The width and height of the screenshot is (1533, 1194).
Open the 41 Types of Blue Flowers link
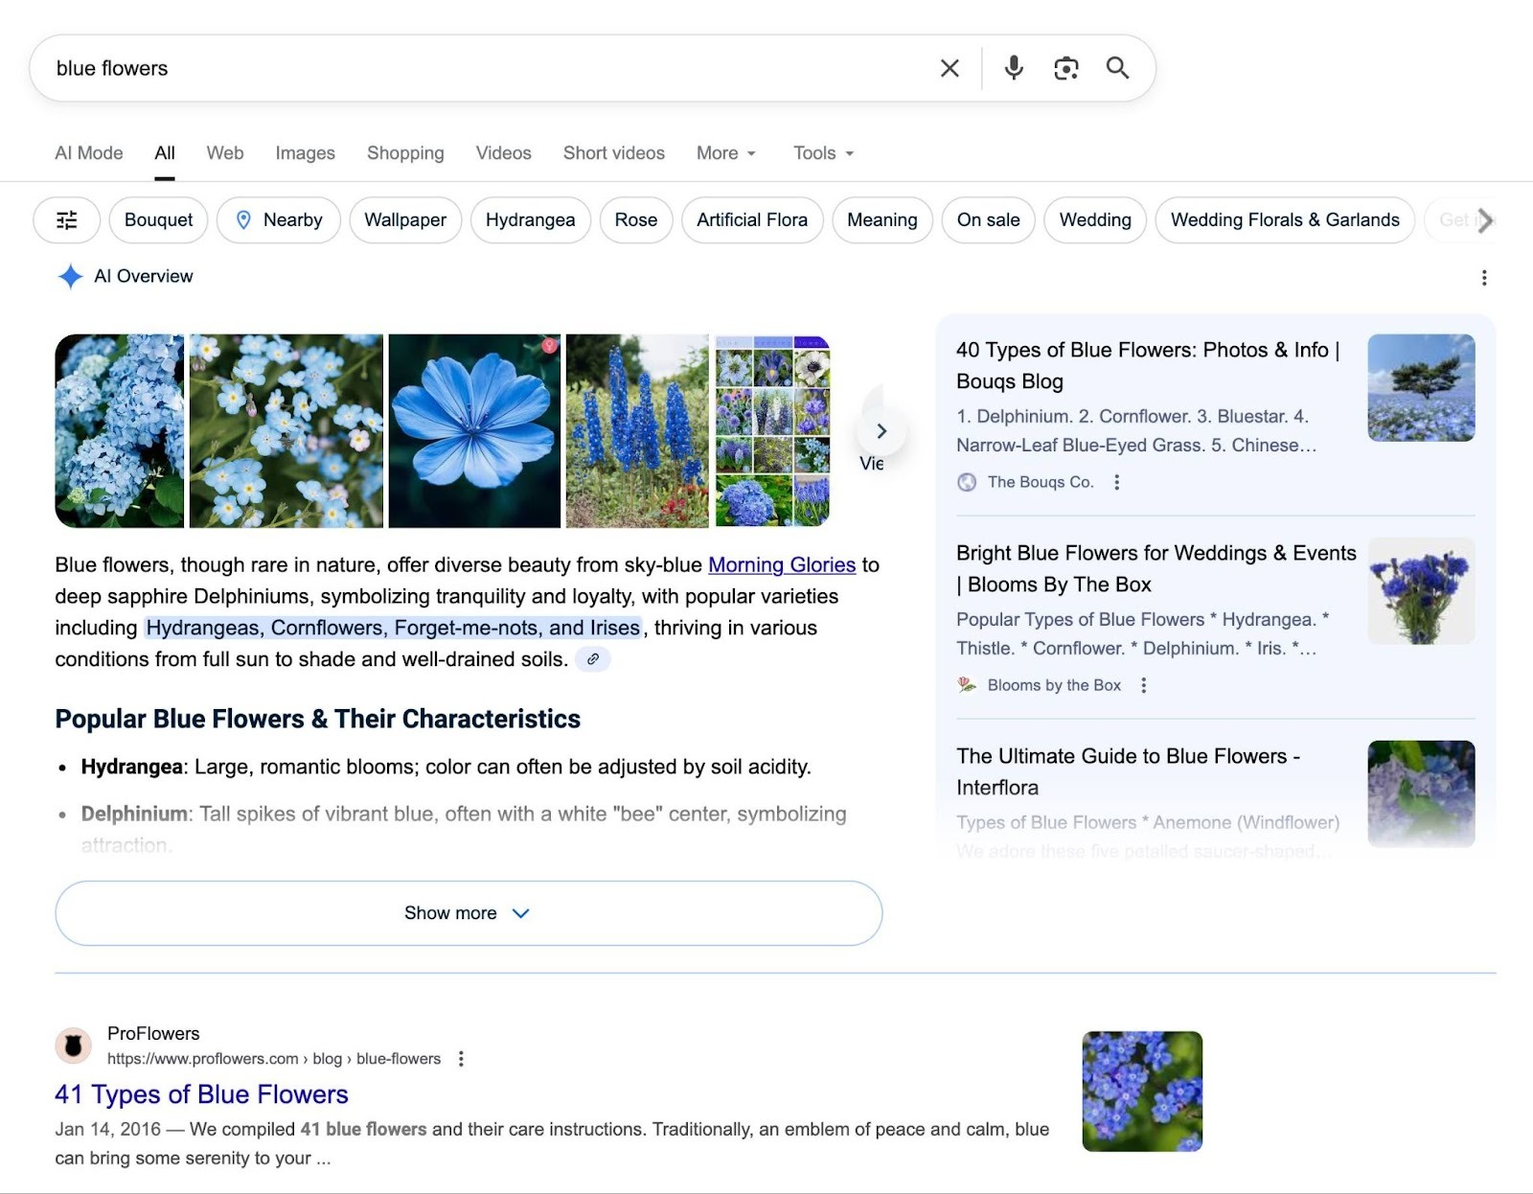tap(202, 1094)
